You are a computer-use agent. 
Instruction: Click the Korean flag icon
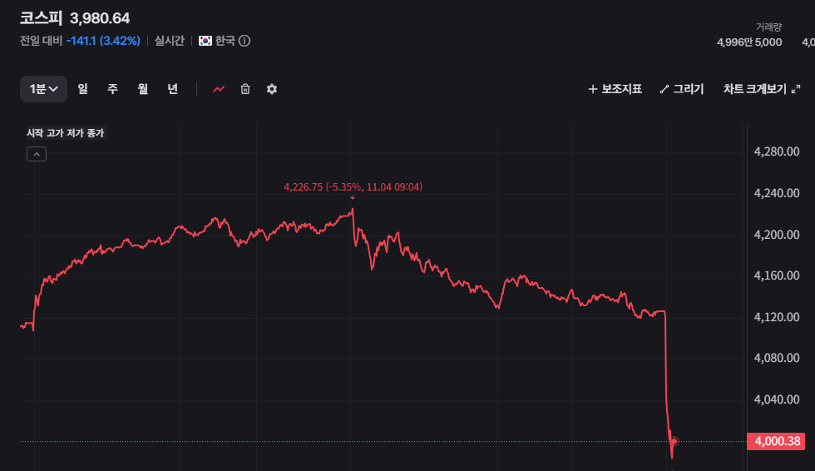click(x=205, y=41)
